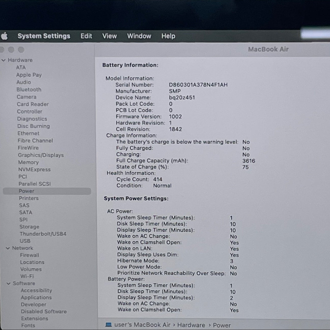This screenshot has height=330, width=330.
Task: Open the System Settings menu
Action: (44, 36)
